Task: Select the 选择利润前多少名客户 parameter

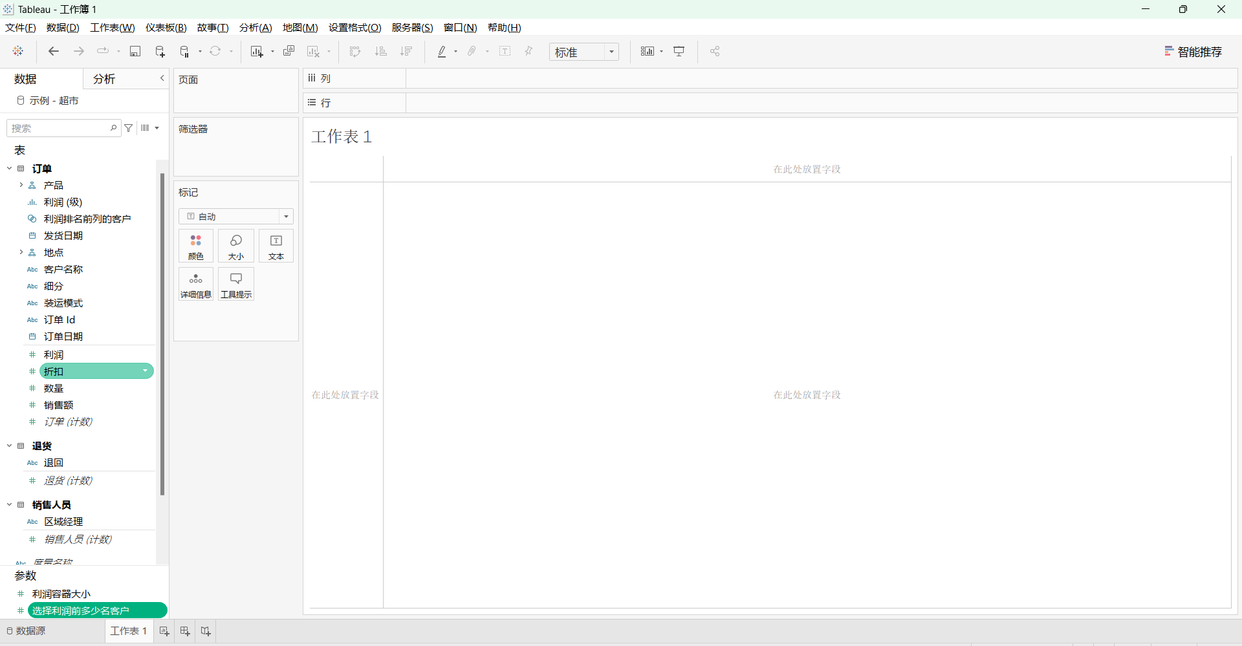Action: (98, 610)
